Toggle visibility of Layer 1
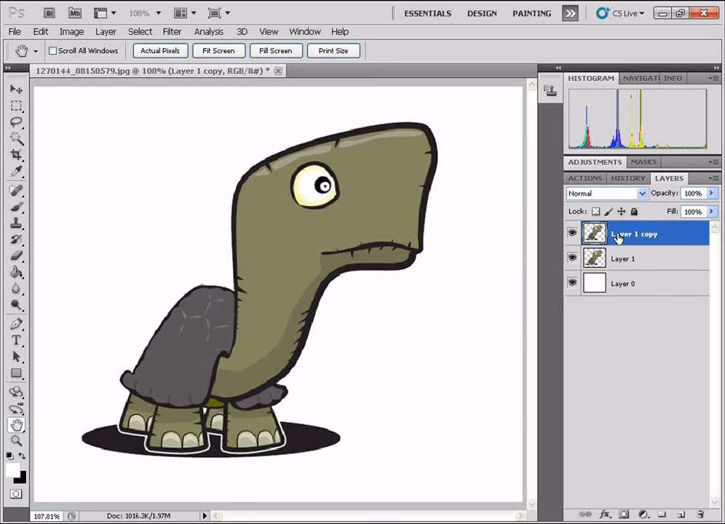Viewport: 725px width, 524px height. pos(573,258)
